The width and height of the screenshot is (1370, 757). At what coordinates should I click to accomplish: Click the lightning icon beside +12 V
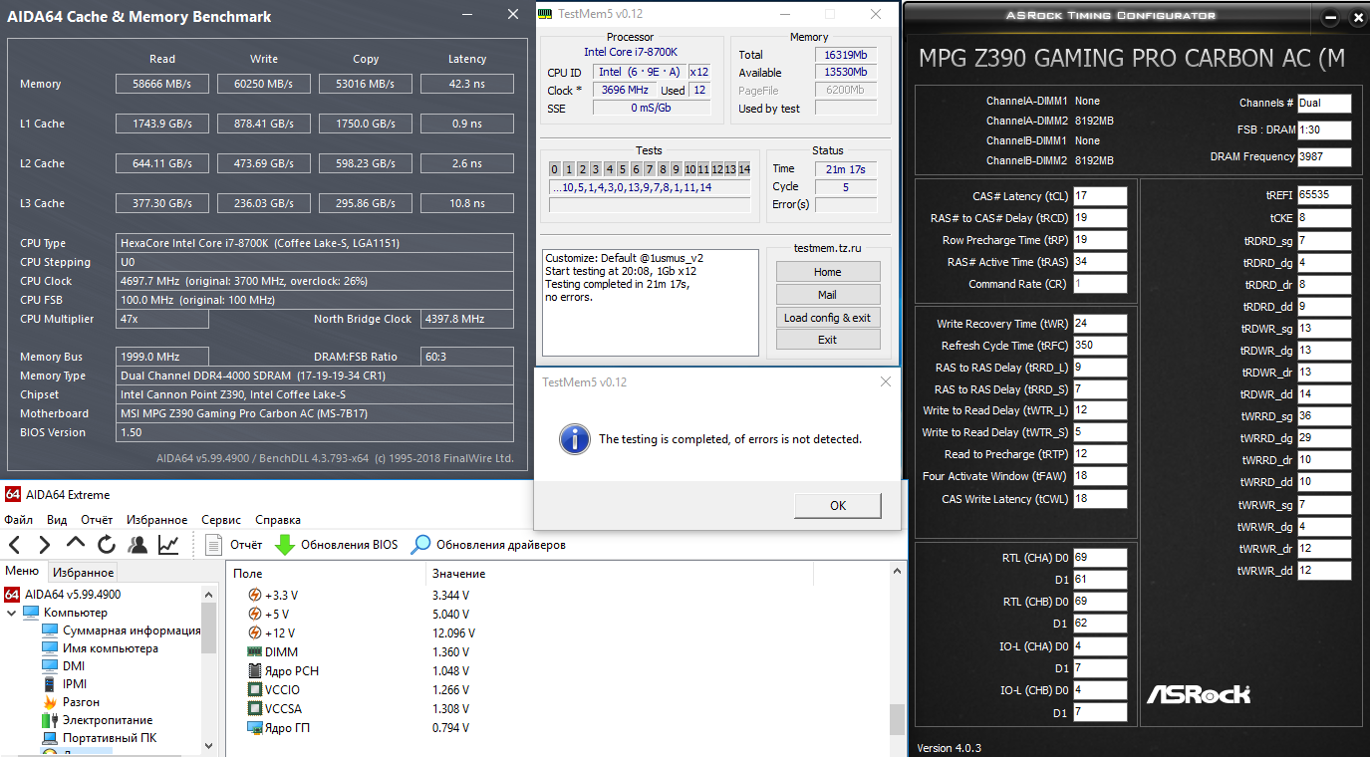pos(255,633)
